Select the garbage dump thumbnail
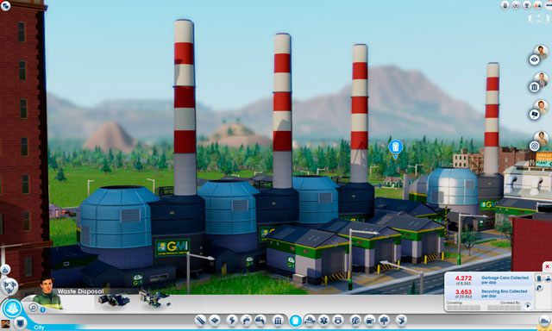The height and width of the screenshot is (331, 552). (114, 300)
